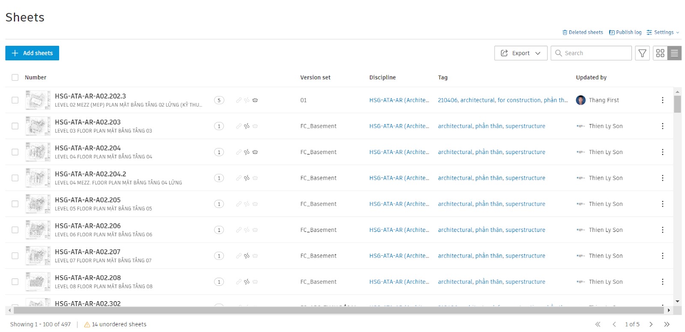Click the Add sheets button
This screenshot has height=332, width=685.
(32, 53)
